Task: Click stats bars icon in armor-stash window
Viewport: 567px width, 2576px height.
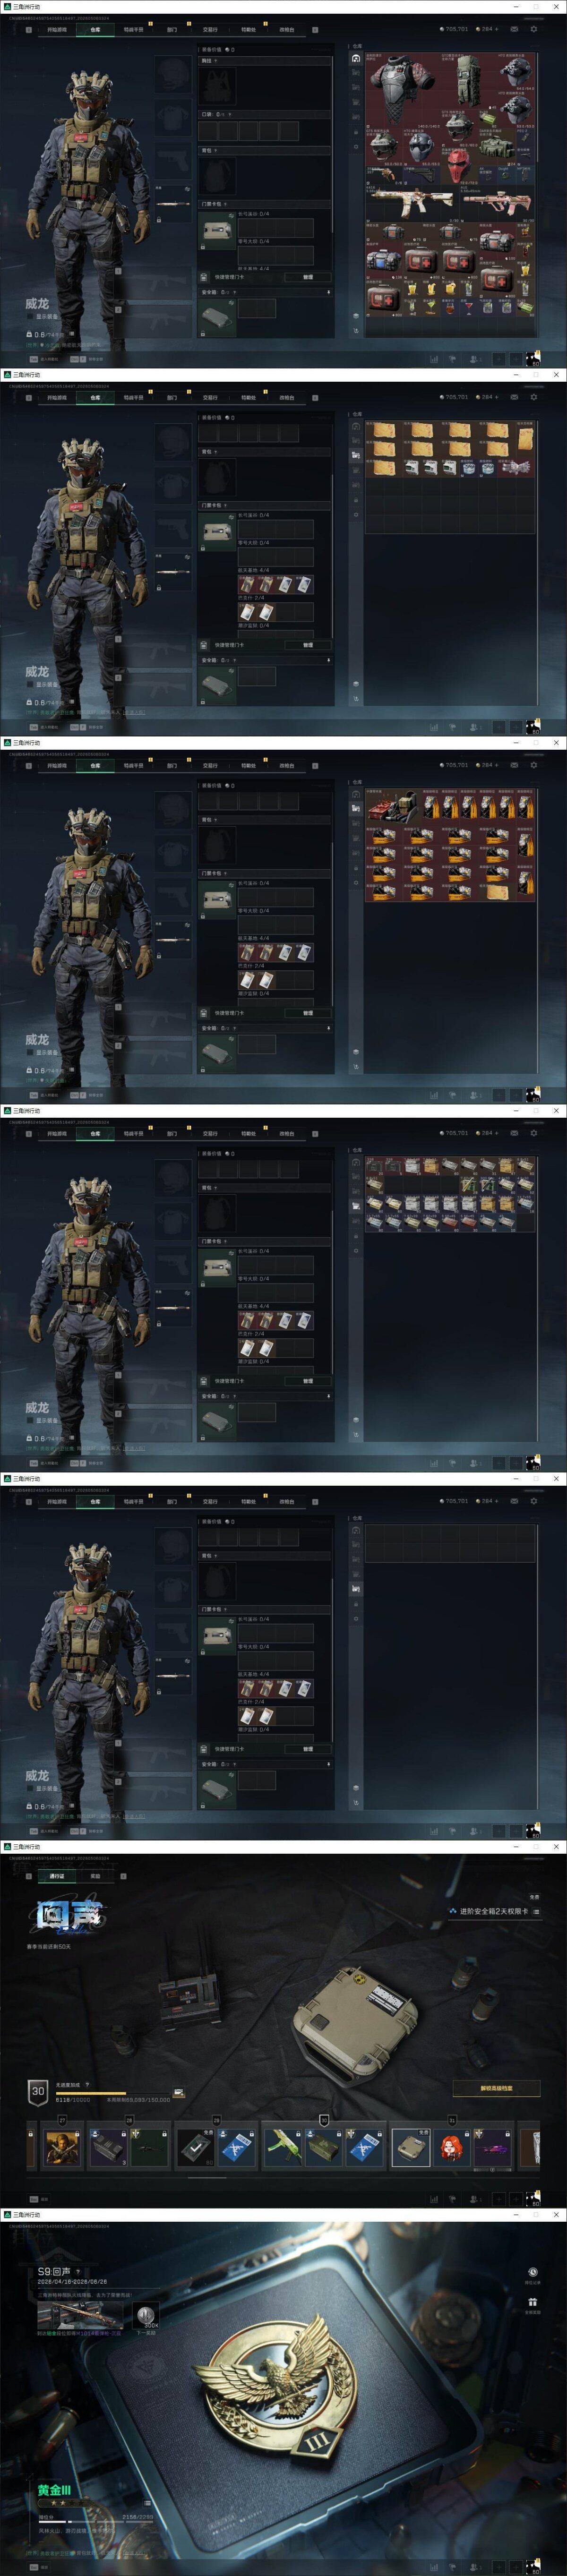Action: [434, 359]
